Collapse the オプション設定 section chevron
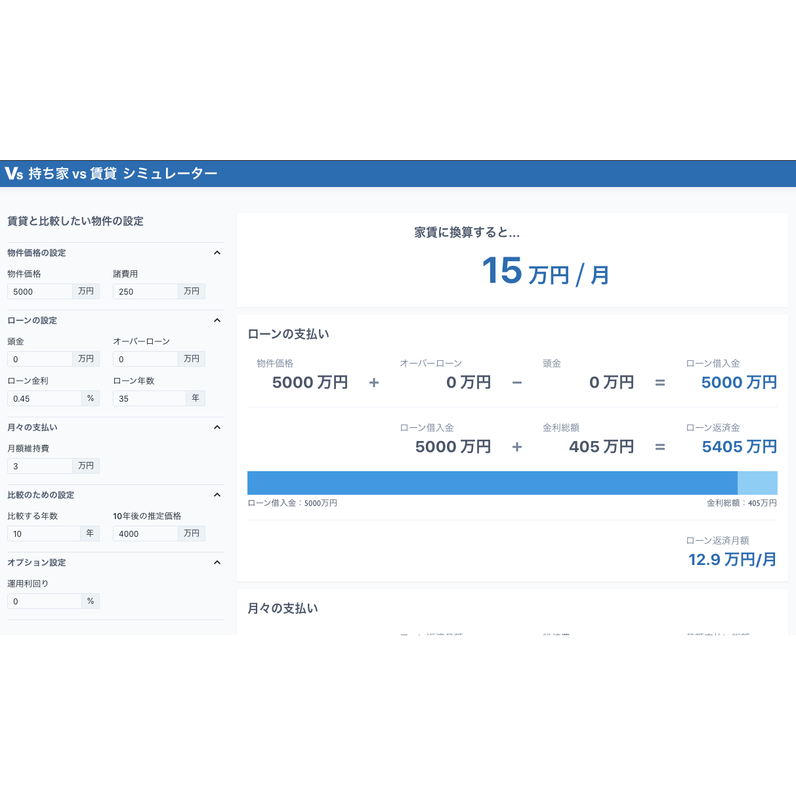The width and height of the screenshot is (796, 796). point(217,562)
